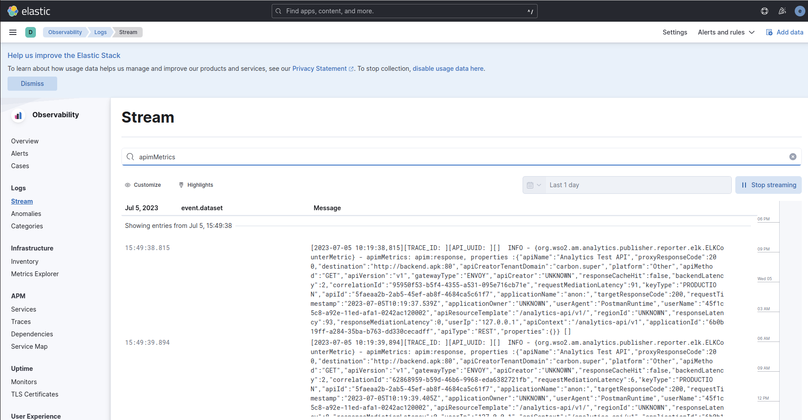The width and height of the screenshot is (808, 420).
Task: Jump to 03 AM on the minimap
Action: click(763, 309)
